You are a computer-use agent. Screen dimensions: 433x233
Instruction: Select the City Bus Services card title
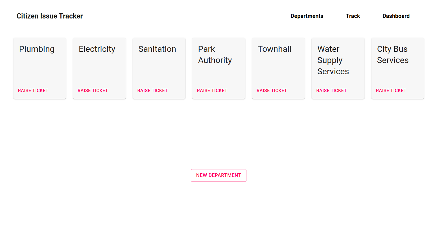[x=393, y=55]
